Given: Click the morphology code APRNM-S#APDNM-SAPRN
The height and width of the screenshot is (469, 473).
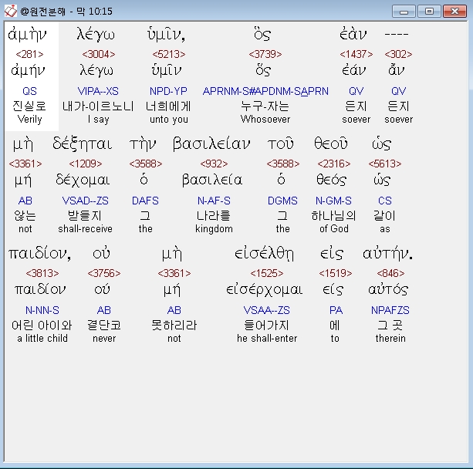Looking at the screenshot, I should [265, 91].
